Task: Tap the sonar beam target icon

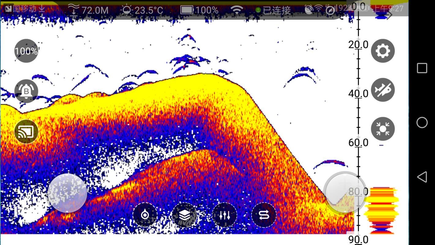Action: (145, 215)
